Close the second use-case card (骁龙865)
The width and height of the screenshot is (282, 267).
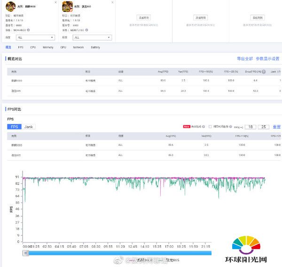(x=112, y=2)
